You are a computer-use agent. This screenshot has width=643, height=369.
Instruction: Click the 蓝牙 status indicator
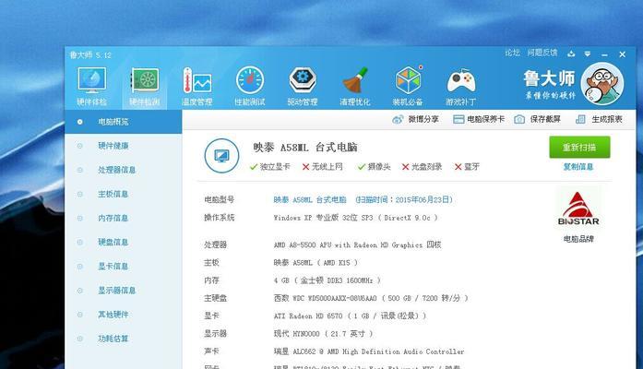click(467, 166)
